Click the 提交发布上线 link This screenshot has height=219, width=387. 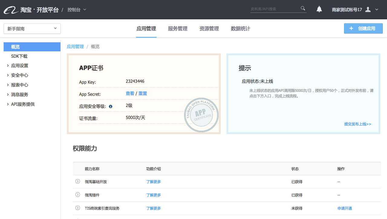357,124
